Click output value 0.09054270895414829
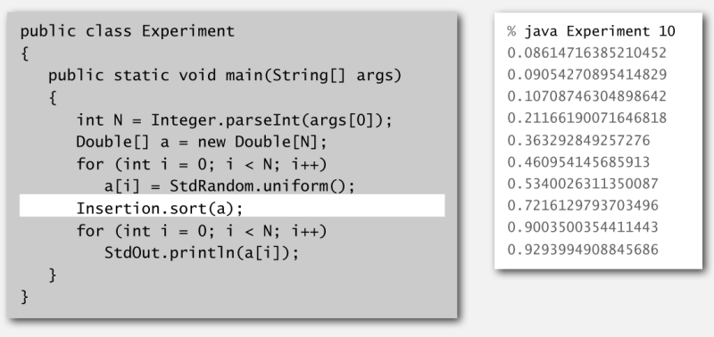714x337 pixels. (587, 75)
